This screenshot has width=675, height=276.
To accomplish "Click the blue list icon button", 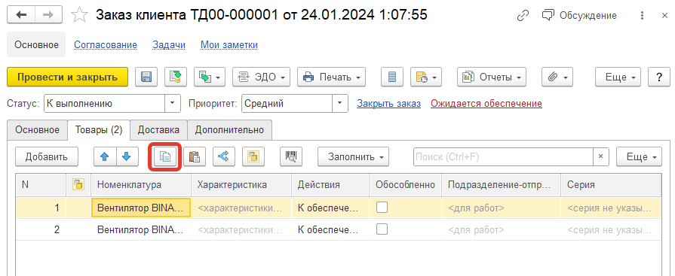I will tap(391, 77).
